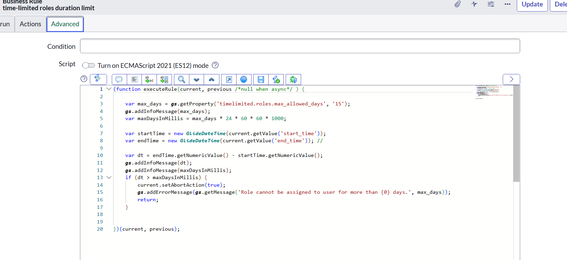The width and height of the screenshot is (567, 275).
Task: Click into the Condition input field
Action: (x=300, y=46)
